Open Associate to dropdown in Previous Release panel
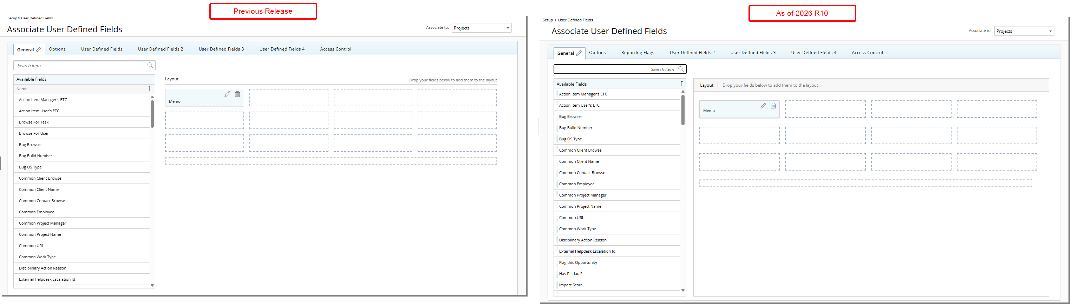Viewport: 1072px width, 306px height. click(508, 28)
